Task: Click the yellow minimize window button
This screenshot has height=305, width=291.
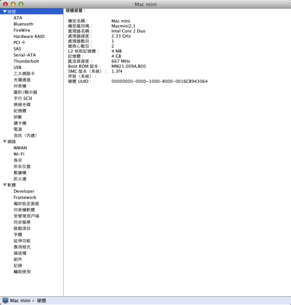Action: (x=13, y=4)
